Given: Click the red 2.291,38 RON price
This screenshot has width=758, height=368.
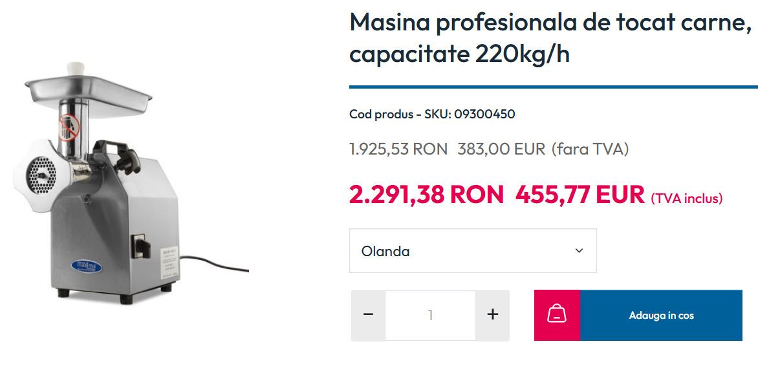Looking at the screenshot, I should click(426, 195).
